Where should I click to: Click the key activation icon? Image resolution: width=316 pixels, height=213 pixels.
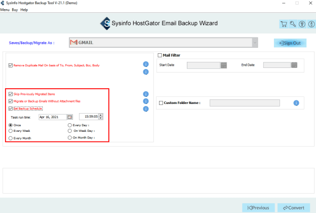(x=293, y=24)
